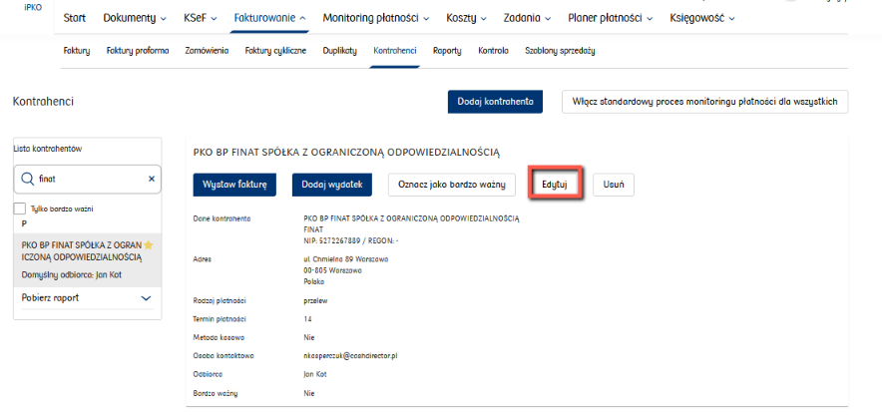Viewport: 882px width, 419px height.
Task: Open the Raporty tab
Action: pos(447,51)
